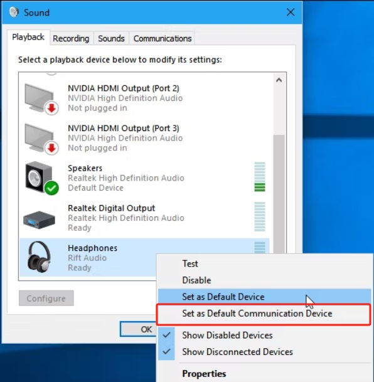The height and width of the screenshot is (382, 374).
Task: Select the NVIDIA HDMI Output (Port 3) monitor icon
Action: 41,139
